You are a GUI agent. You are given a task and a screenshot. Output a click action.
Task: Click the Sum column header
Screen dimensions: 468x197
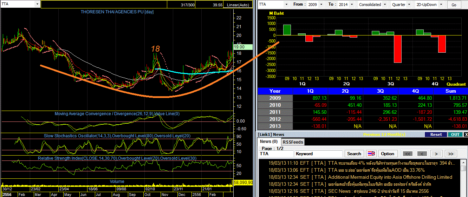pyautogui.click(x=450, y=91)
